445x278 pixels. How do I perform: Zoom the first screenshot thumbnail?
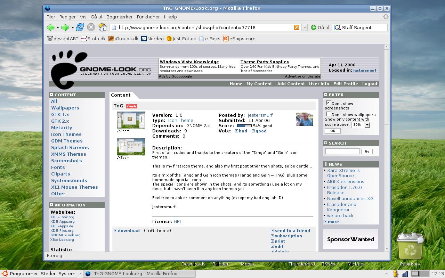123,131
